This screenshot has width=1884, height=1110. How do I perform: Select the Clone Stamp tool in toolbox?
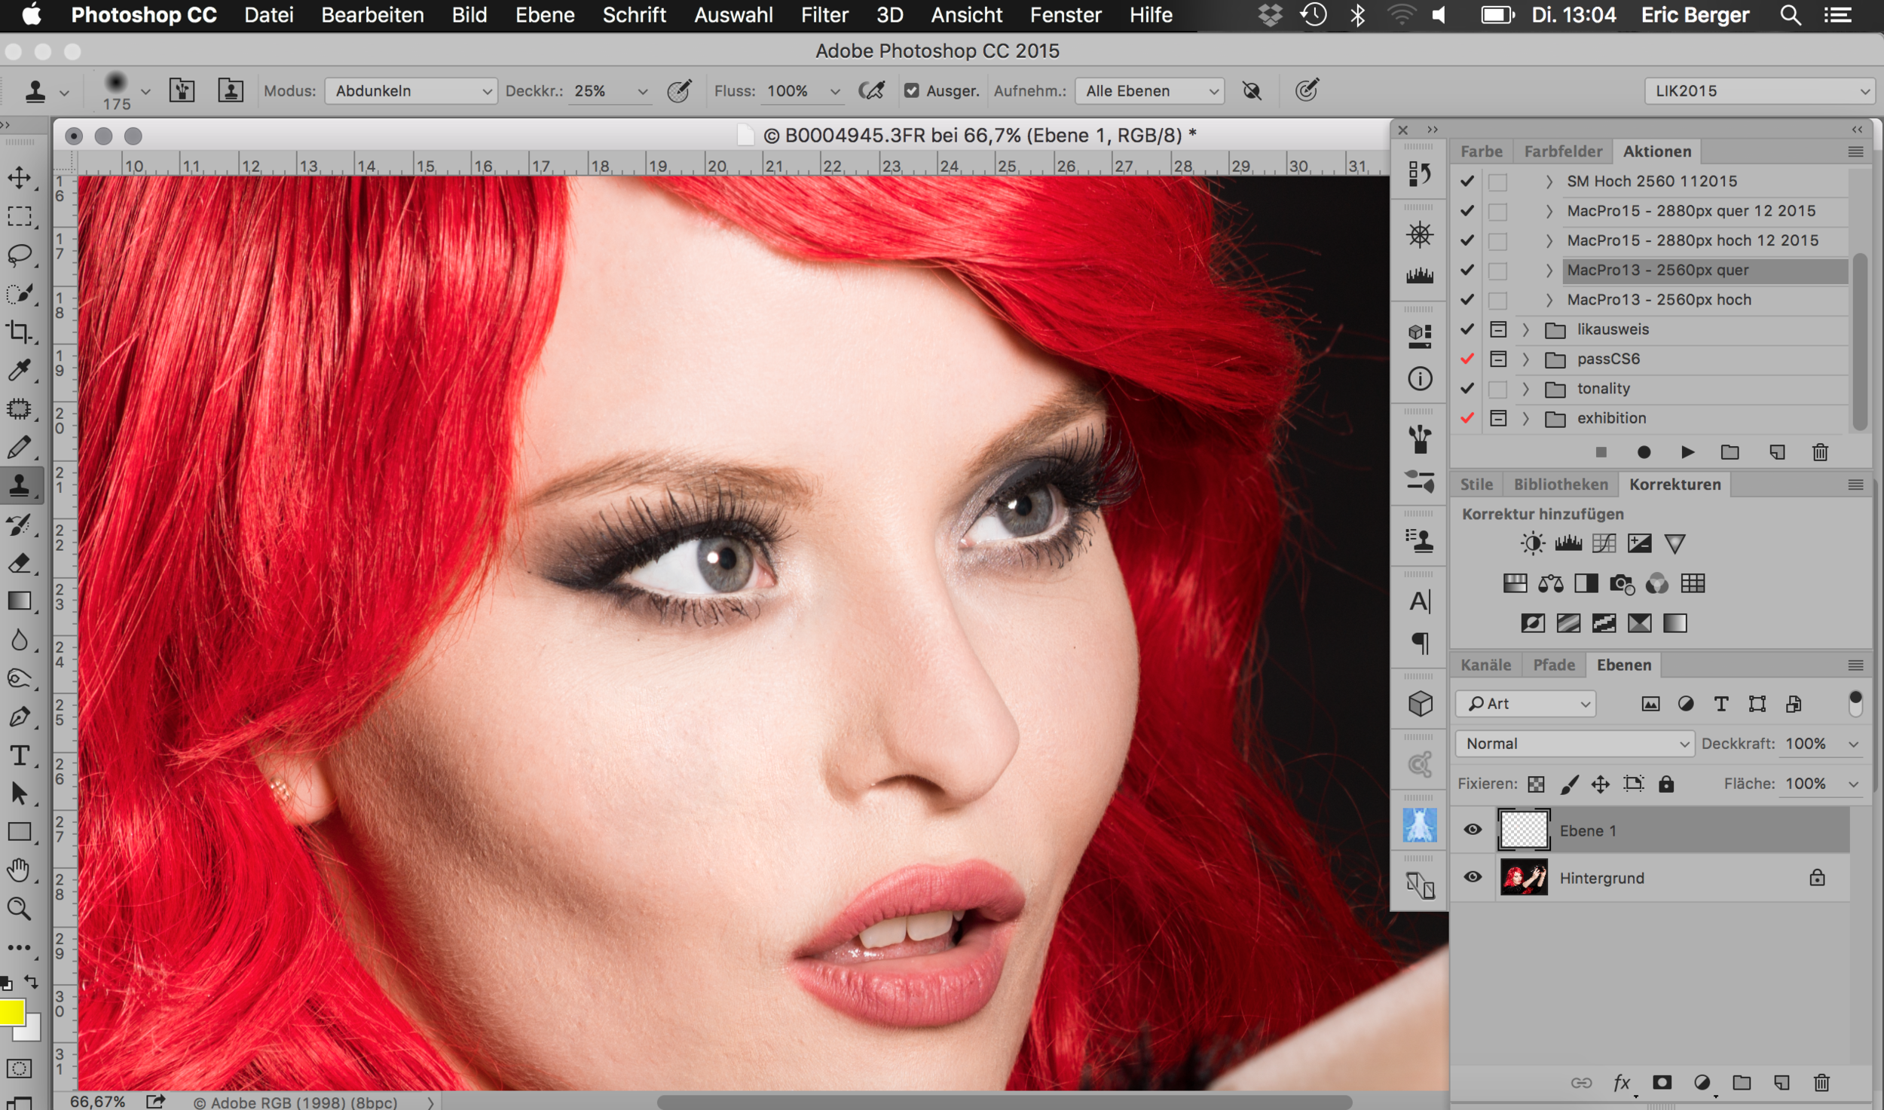19,486
